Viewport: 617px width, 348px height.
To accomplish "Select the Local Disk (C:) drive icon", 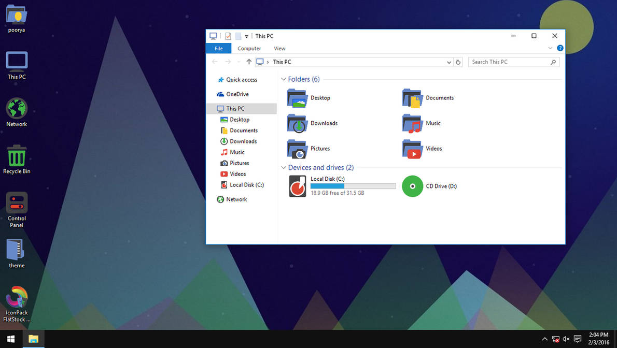I will [298, 186].
